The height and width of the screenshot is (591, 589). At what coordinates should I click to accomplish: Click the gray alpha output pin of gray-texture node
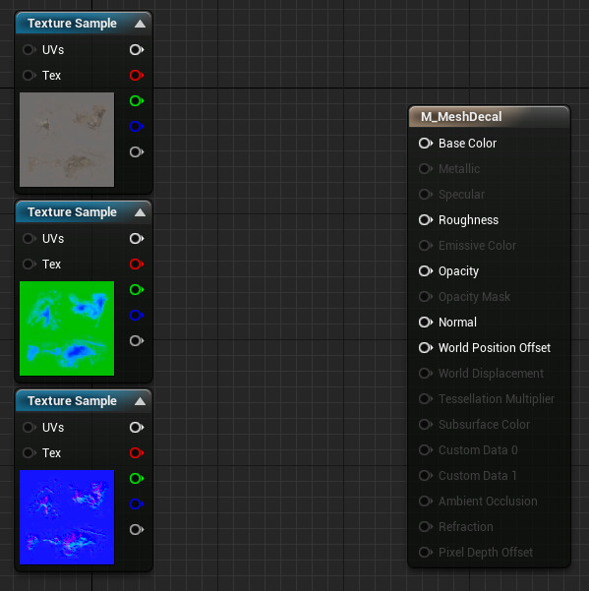coord(137,151)
